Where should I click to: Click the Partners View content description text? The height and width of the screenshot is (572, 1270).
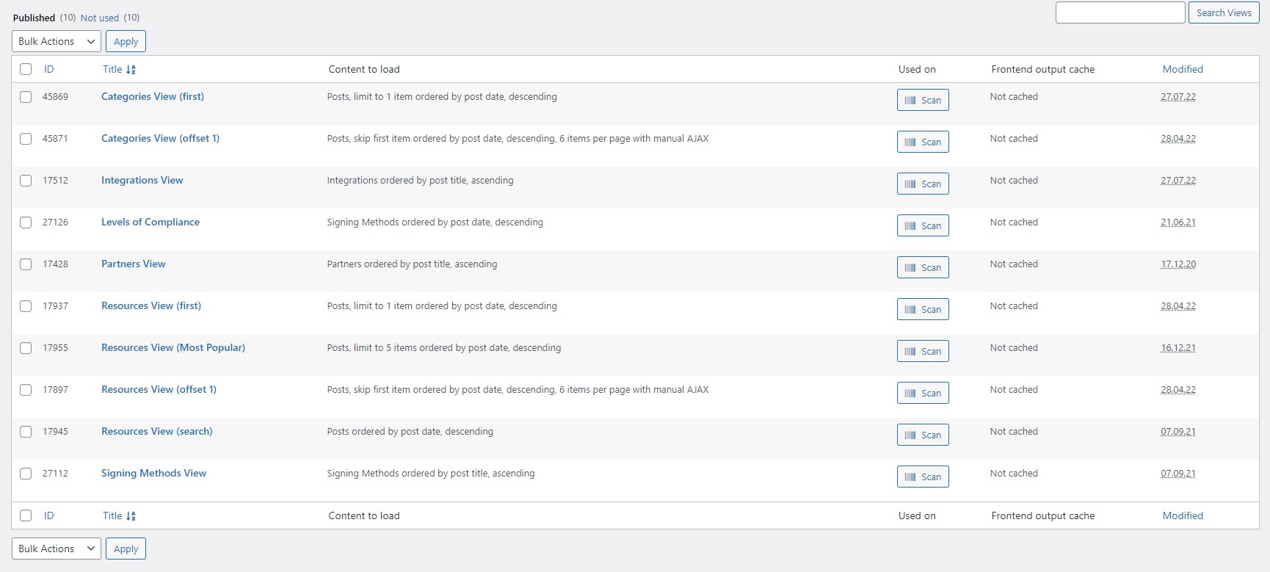point(413,264)
